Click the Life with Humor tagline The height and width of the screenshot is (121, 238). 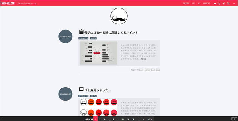pos(25,3)
